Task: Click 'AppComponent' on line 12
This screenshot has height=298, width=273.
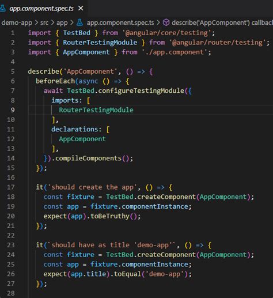Action: point(82,139)
